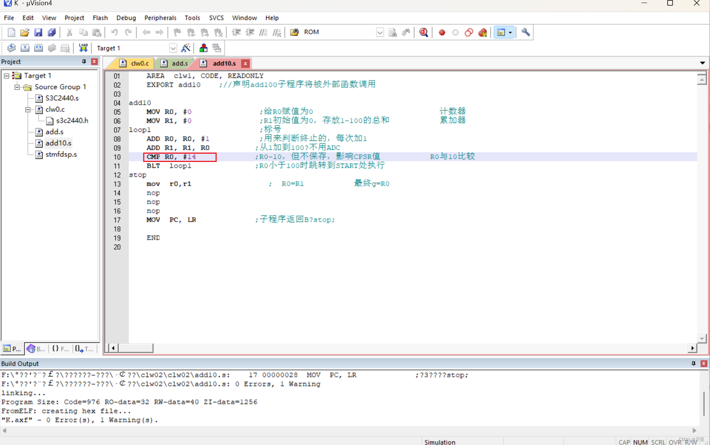This screenshot has height=445, width=710.
Task: Comment out selected lines via the comment icon
Action: coord(264,33)
